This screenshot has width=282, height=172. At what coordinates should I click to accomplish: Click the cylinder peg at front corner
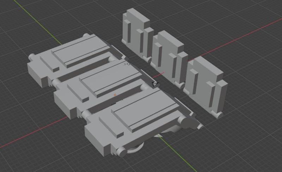click(x=121, y=151)
